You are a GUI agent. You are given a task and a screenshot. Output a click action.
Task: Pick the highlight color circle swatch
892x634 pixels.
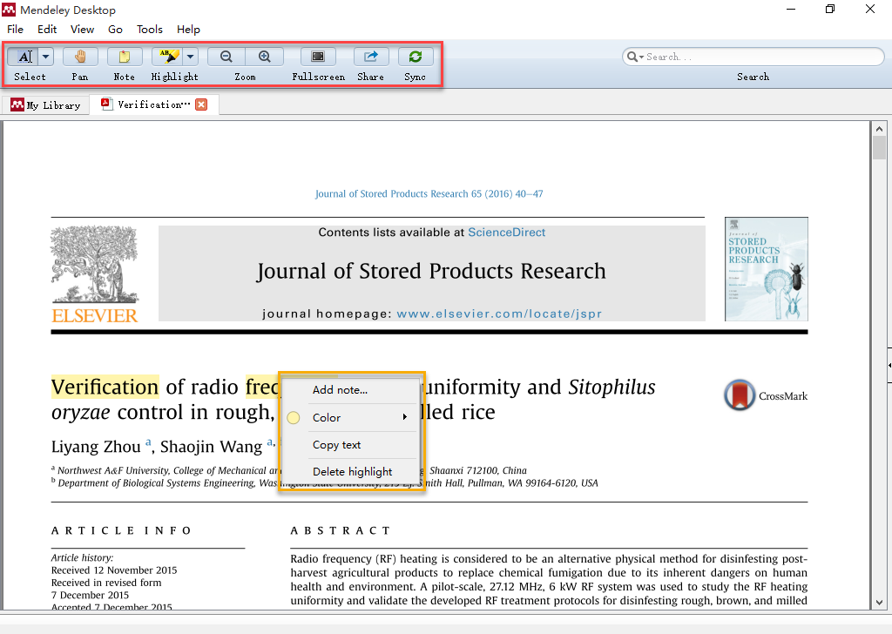[x=294, y=417]
